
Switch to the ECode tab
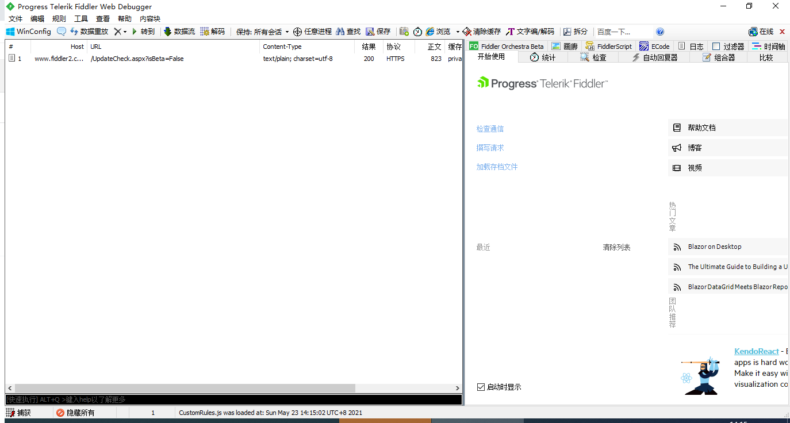655,46
